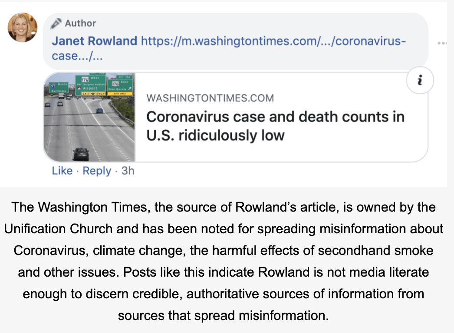Open the three-dot comment options menu
This screenshot has width=454, height=333.
(443, 43)
